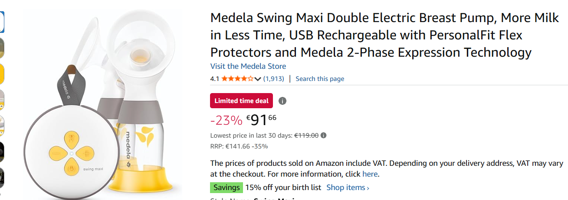Click the red Limited time deal badge

(241, 101)
